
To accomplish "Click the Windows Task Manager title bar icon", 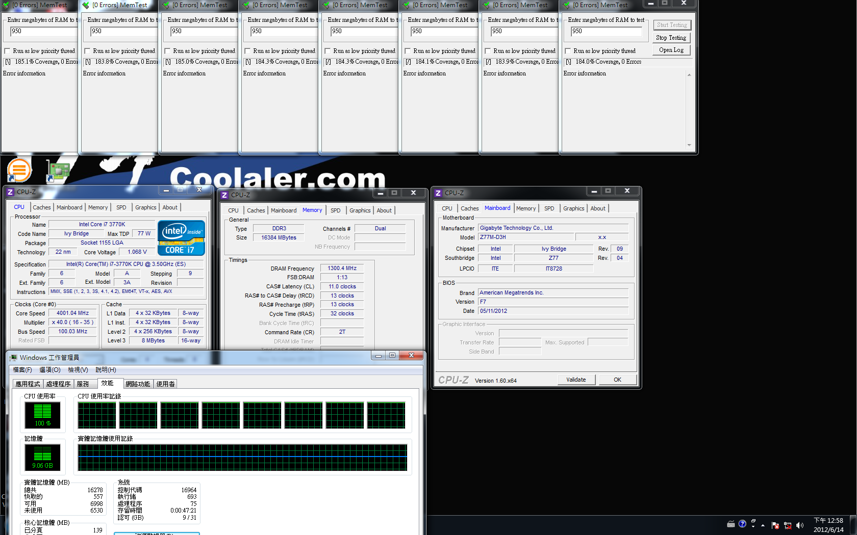I will click(13, 358).
